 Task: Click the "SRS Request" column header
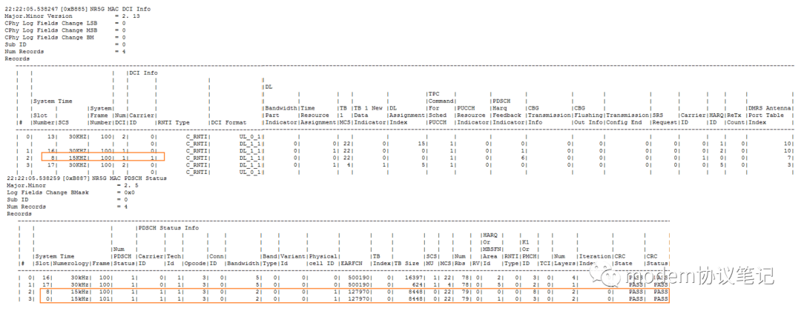pyautogui.click(x=664, y=118)
